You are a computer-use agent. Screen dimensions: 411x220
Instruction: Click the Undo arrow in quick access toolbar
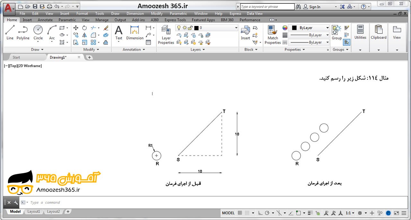pos(57,6)
